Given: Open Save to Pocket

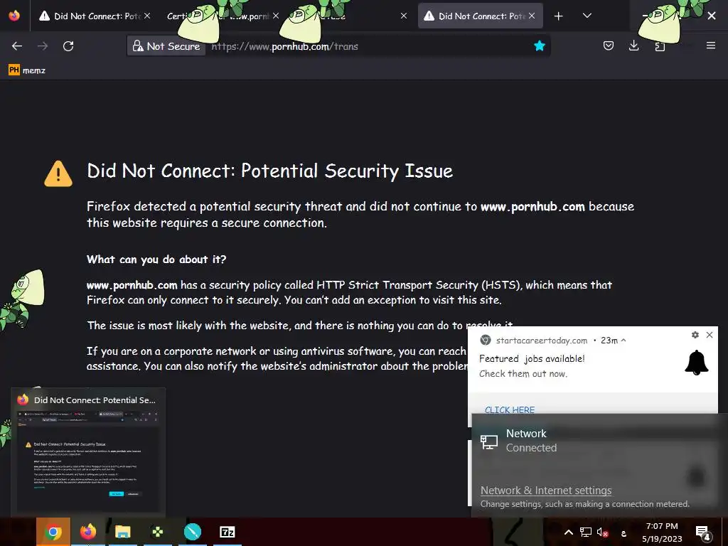Looking at the screenshot, I should (609, 45).
